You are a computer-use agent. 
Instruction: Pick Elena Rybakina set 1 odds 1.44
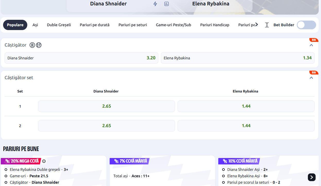(x=246, y=106)
